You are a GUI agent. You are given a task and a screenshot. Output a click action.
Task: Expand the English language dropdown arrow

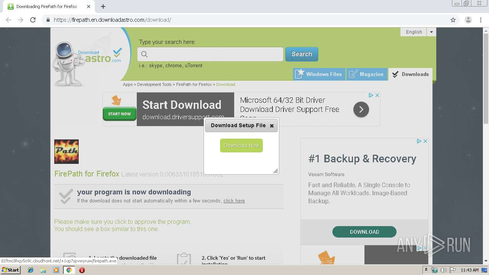[x=431, y=32]
